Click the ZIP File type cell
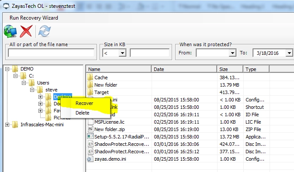The image size is (294, 172). click(x=253, y=129)
